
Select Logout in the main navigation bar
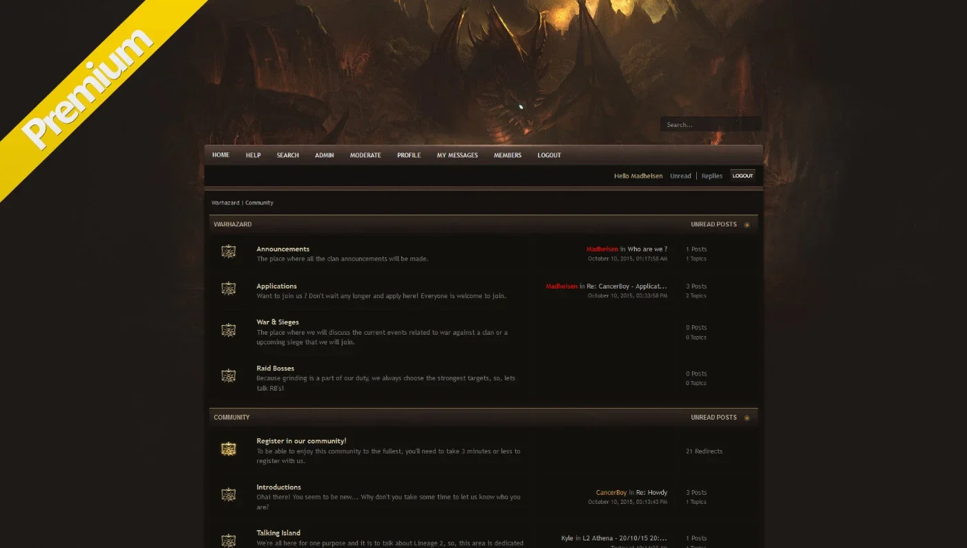click(549, 155)
